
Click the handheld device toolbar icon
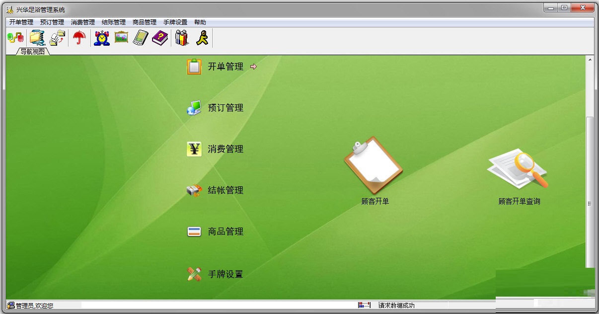coord(140,37)
